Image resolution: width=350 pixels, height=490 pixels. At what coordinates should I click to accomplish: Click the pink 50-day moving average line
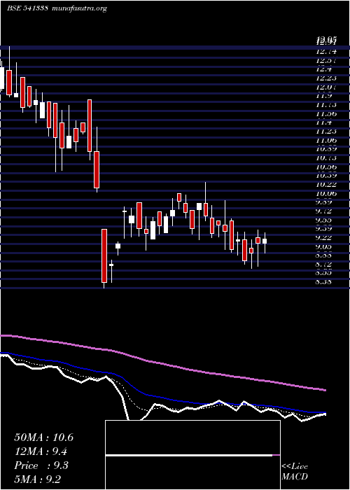click(162, 363)
